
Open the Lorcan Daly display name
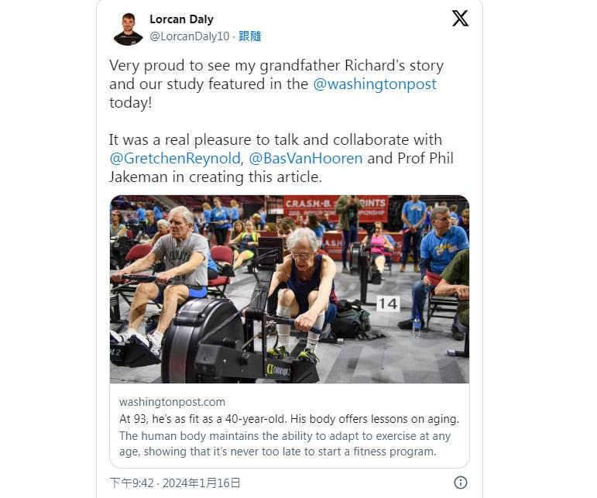[181, 19]
